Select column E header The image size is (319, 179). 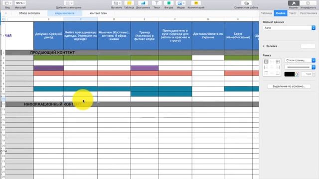[145, 19]
